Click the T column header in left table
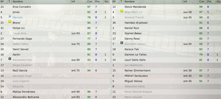Image resolution: width=221 pixels, height=99 pixels. click(x=9, y=2)
